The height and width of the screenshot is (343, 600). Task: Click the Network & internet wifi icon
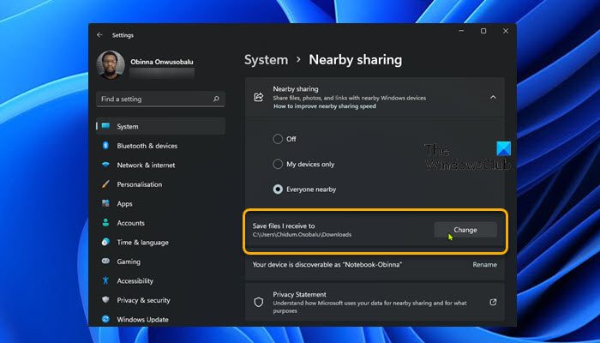[x=105, y=165]
